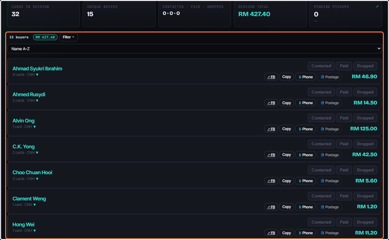389x240 pixels.
Task: Copy Hong Wei's message
Action: point(287,233)
